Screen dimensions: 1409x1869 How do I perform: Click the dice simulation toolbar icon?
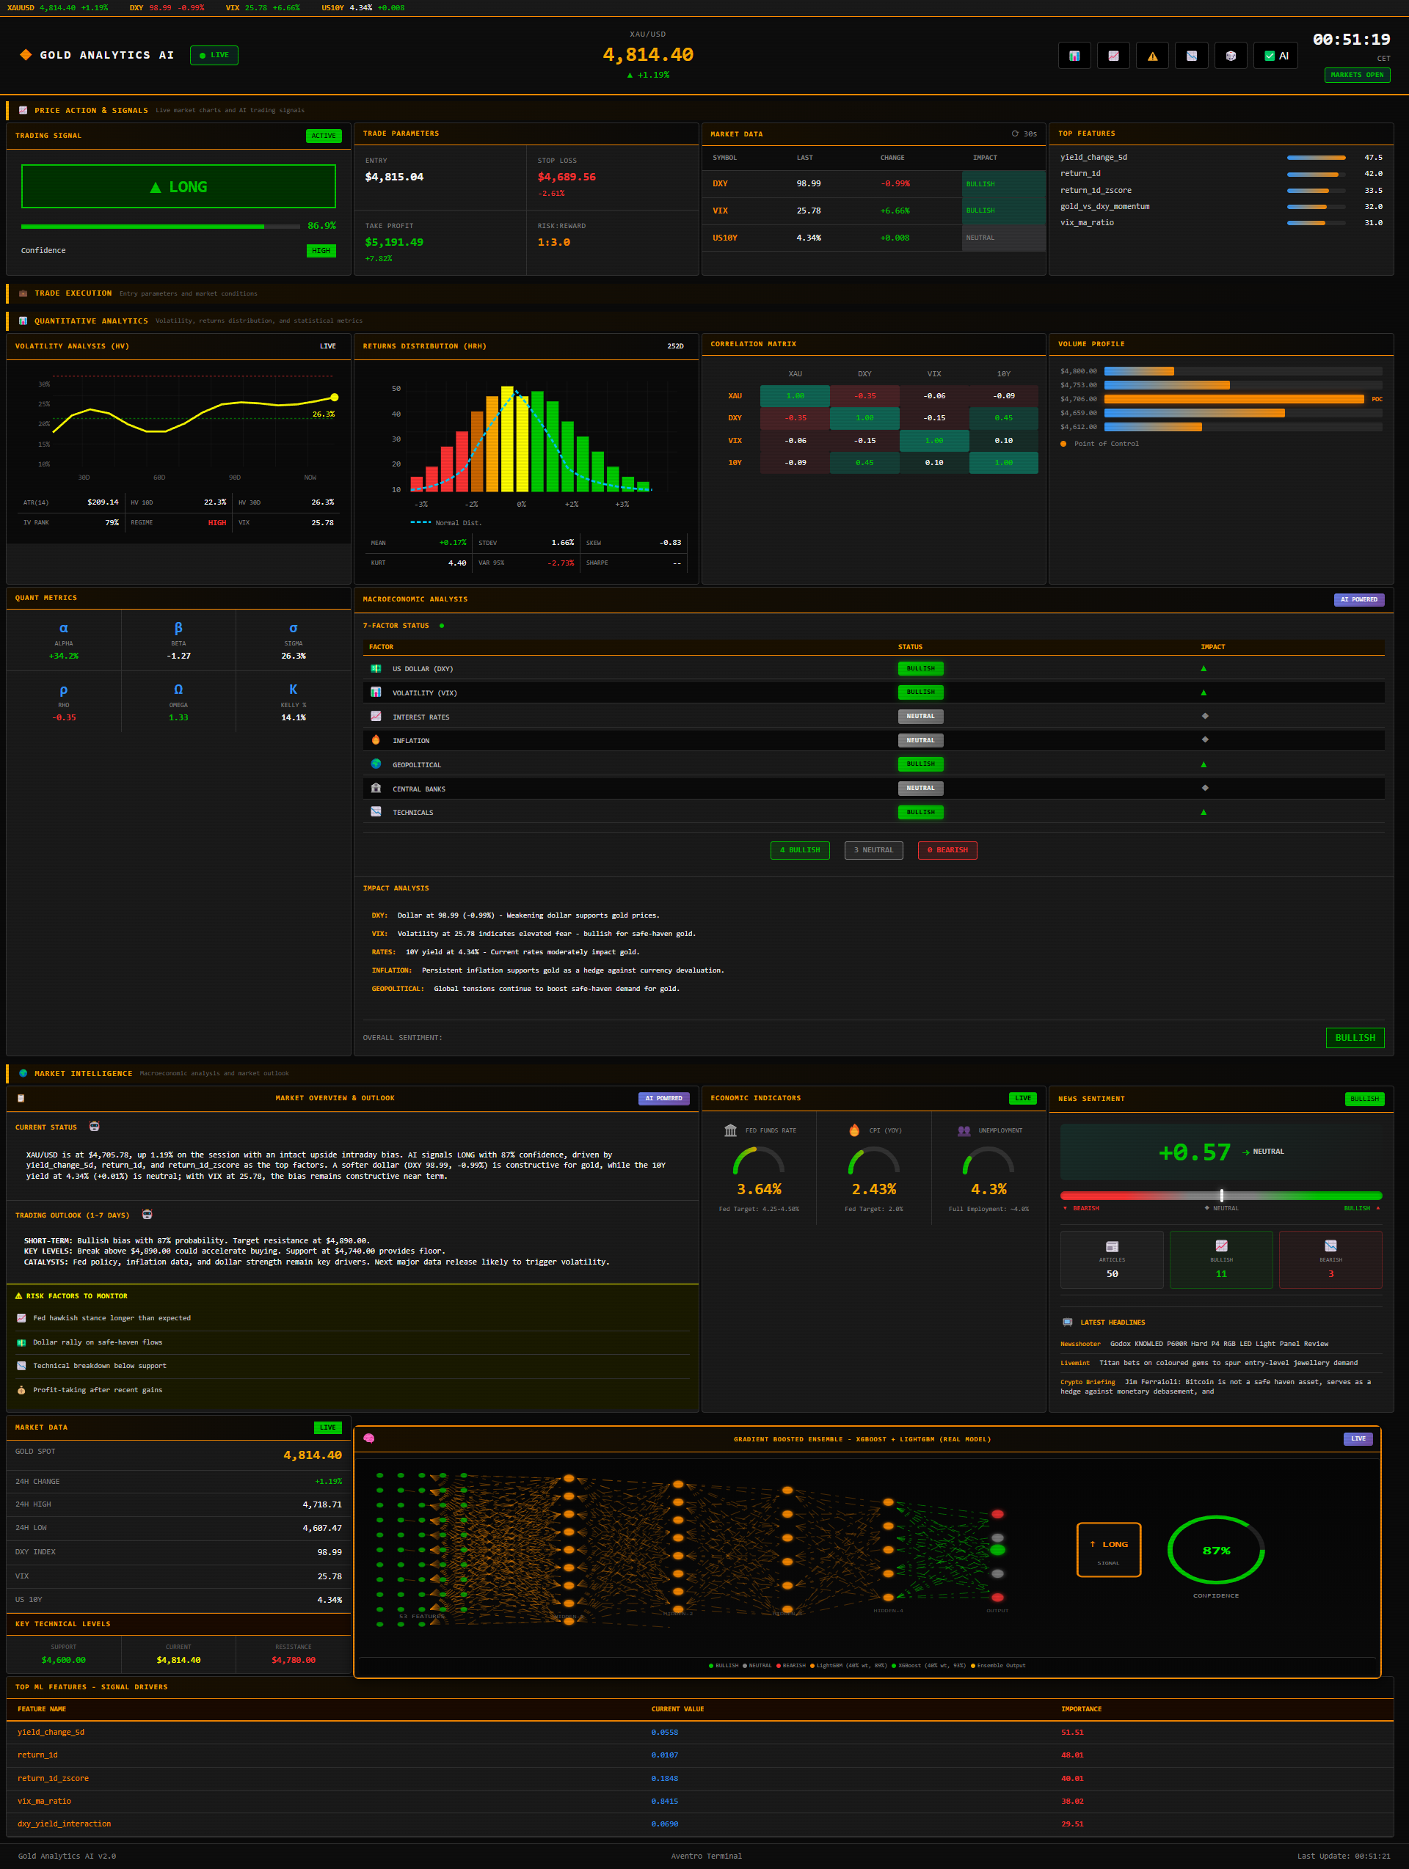click(1231, 56)
